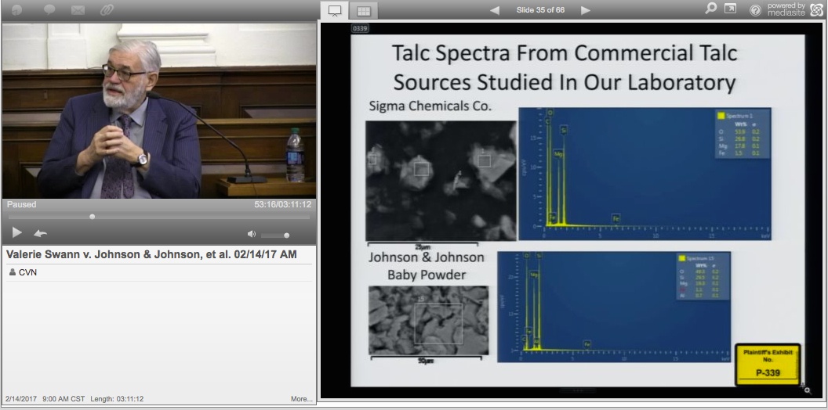Image resolution: width=828 pixels, height=410 pixels.
Task: Play the paused video
Action: [x=16, y=232]
